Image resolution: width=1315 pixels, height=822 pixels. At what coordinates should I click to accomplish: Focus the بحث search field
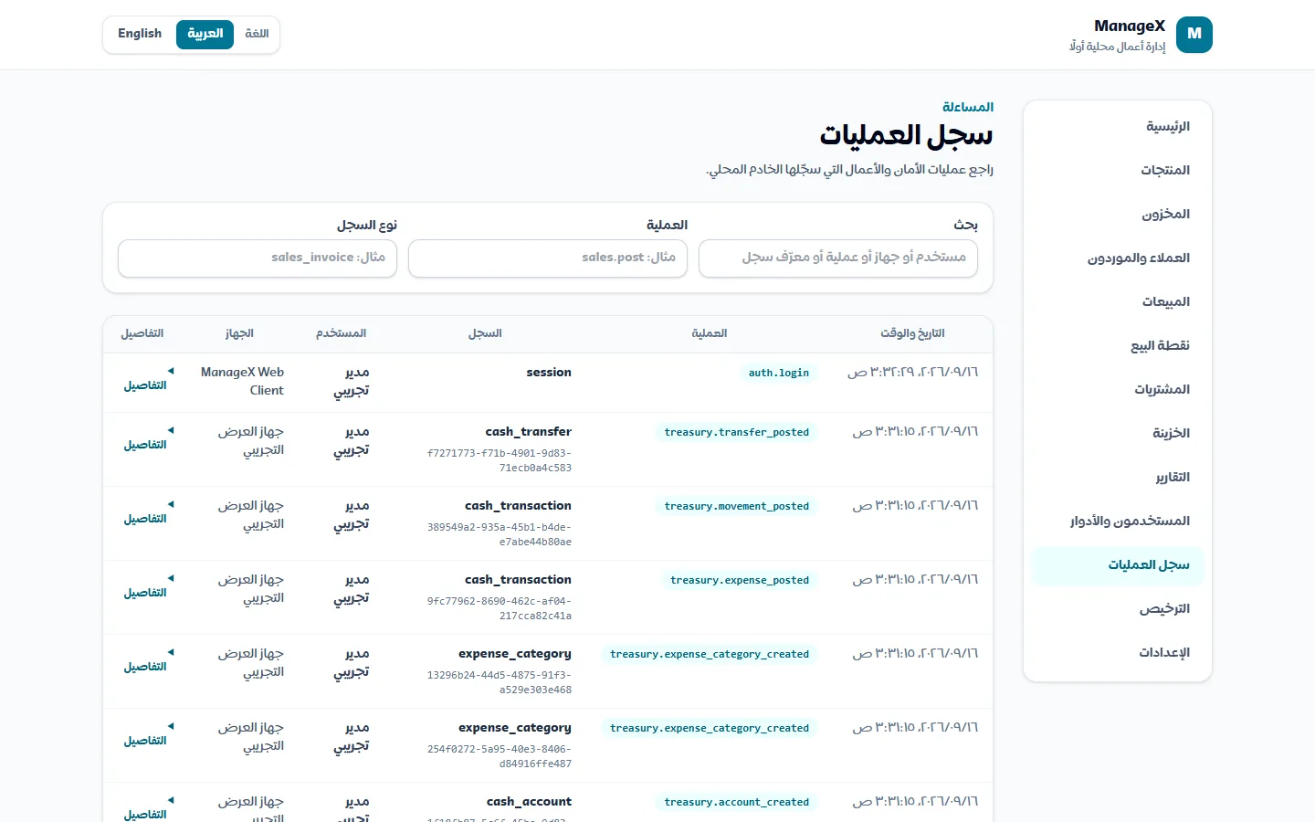[x=838, y=258]
